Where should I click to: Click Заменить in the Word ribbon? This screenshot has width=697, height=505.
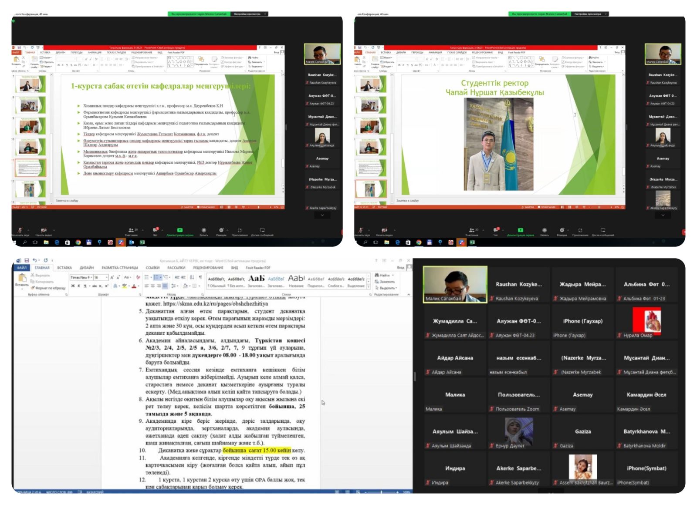pos(385,282)
